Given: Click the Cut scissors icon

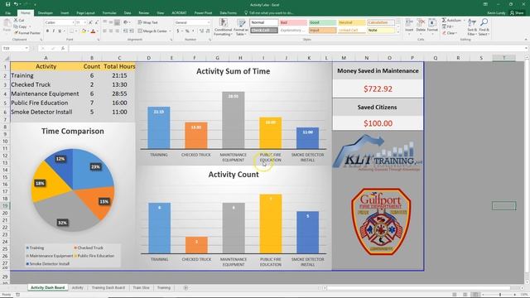Looking at the screenshot, I should click(16, 20).
